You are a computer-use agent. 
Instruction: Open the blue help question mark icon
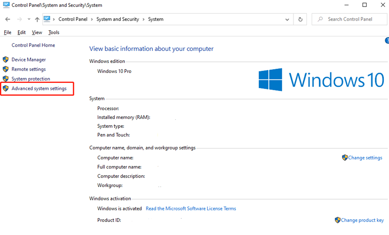point(387,41)
